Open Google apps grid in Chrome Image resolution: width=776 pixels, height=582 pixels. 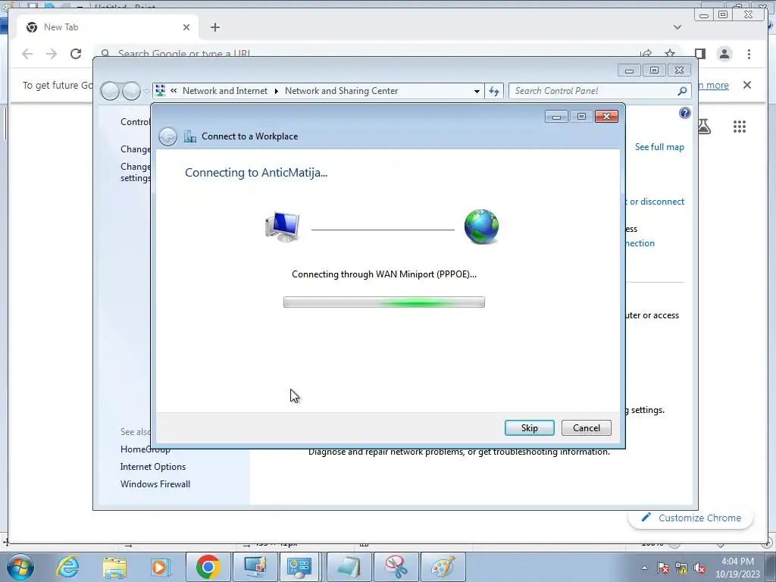(740, 127)
